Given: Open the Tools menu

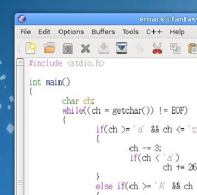Looking at the screenshot, I should (131, 32).
